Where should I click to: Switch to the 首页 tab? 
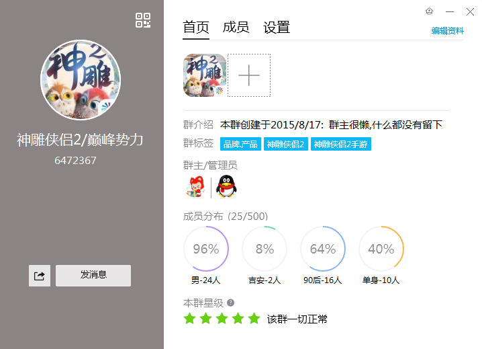coord(196,28)
